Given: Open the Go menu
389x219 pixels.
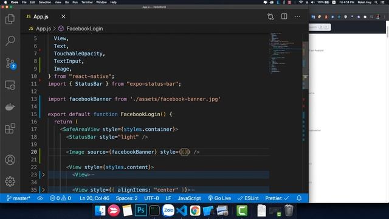Looking at the screenshot, I should 67,2.
